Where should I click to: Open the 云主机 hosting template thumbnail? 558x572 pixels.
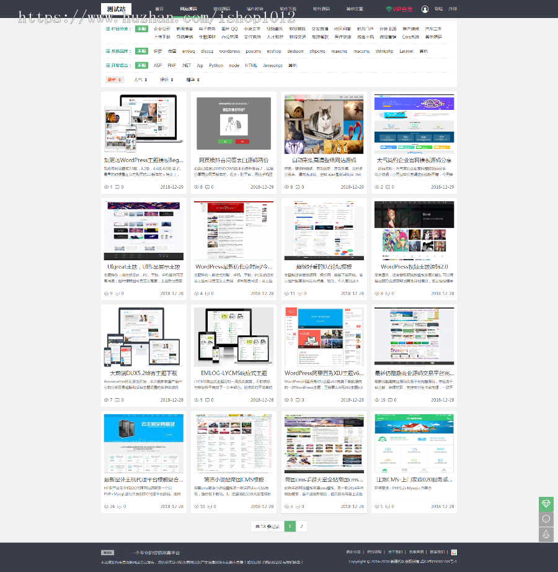point(143,443)
